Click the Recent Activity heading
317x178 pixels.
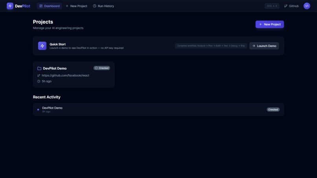[46, 97]
